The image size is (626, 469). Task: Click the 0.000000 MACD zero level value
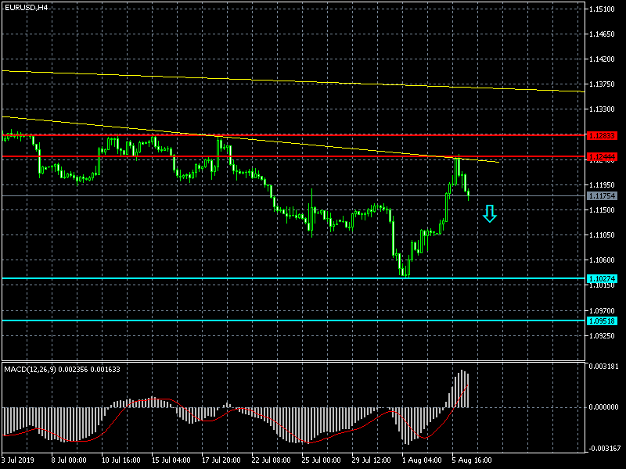pyautogui.click(x=603, y=407)
